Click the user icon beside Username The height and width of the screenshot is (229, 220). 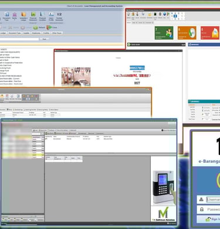pos(201,199)
